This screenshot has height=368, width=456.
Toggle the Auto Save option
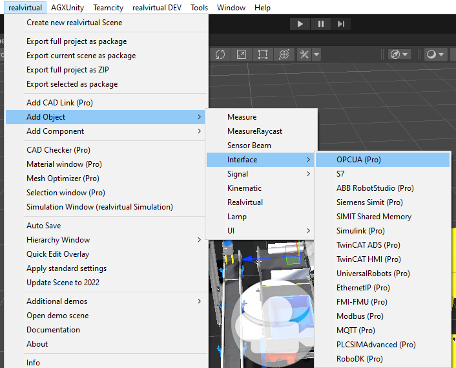[44, 226]
